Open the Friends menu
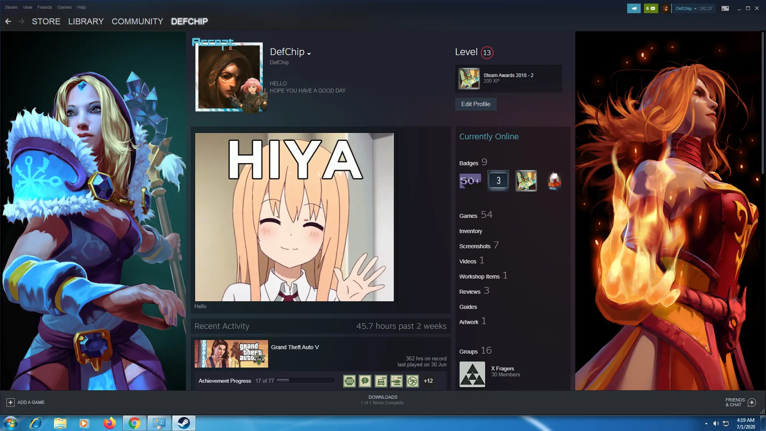 point(45,7)
